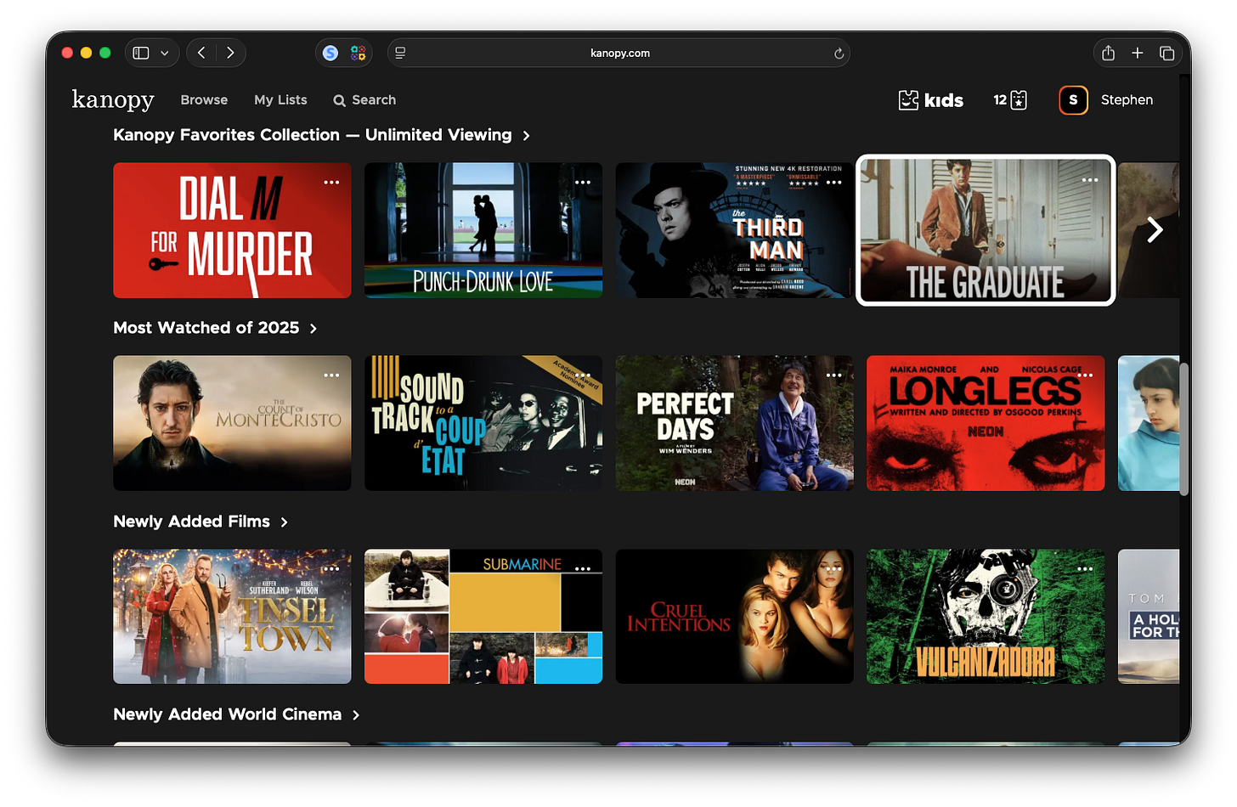
Task: Click the colorful grid extension icon
Action: tap(359, 53)
